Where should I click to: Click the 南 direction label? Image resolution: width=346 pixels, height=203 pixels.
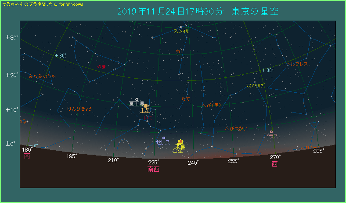[x=27, y=156]
